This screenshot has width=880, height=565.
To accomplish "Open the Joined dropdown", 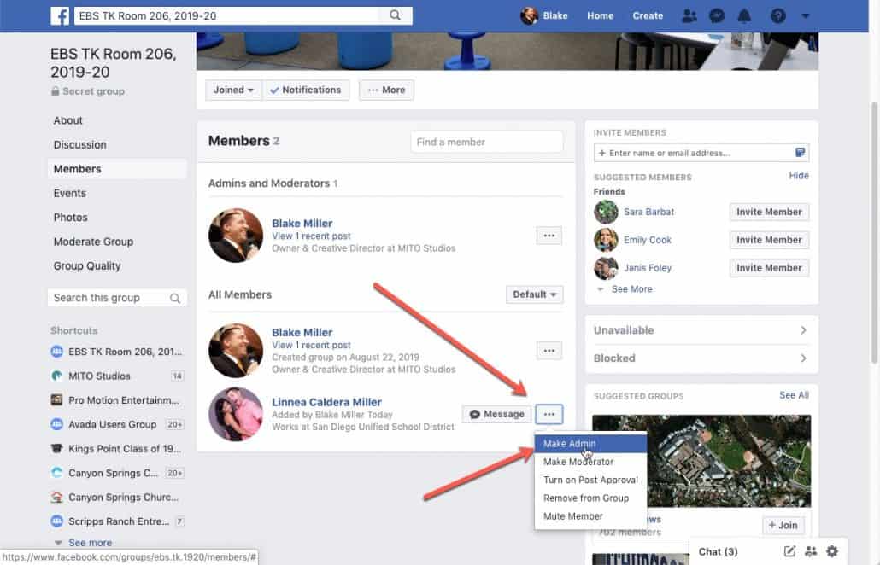I will pyautogui.click(x=232, y=89).
